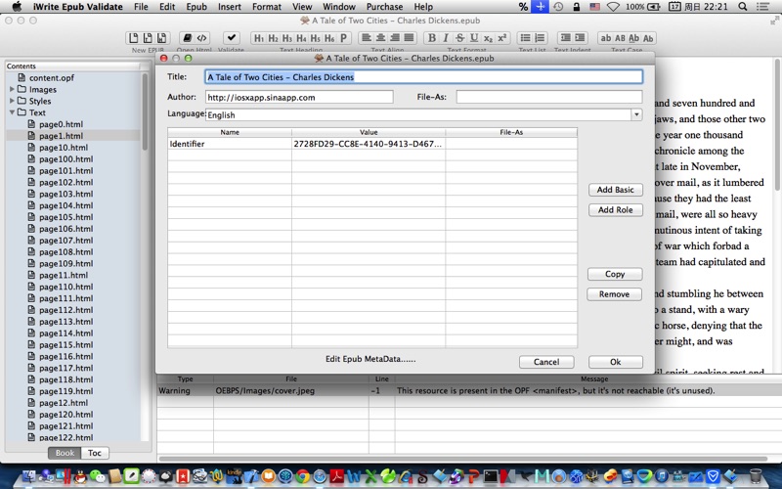Open the File menu
782x489 pixels.
click(141, 7)
